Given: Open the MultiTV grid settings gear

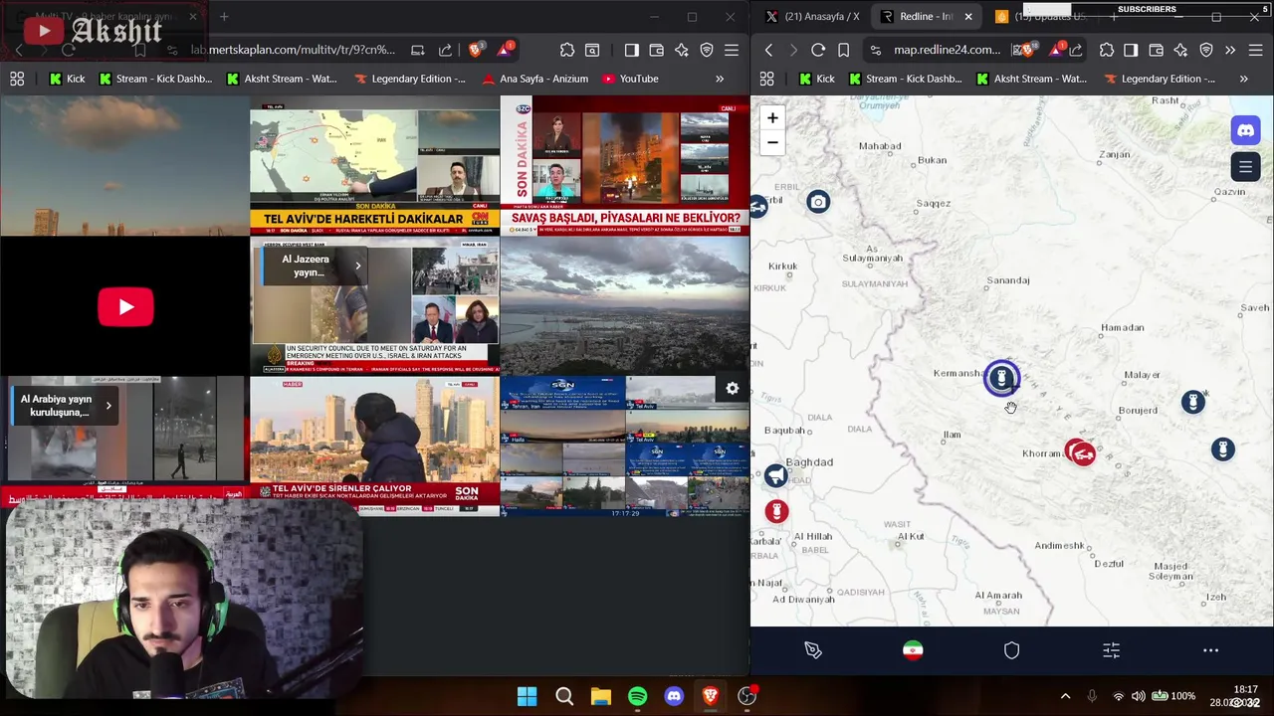Looking at the screenshot, I should [733, 389].
